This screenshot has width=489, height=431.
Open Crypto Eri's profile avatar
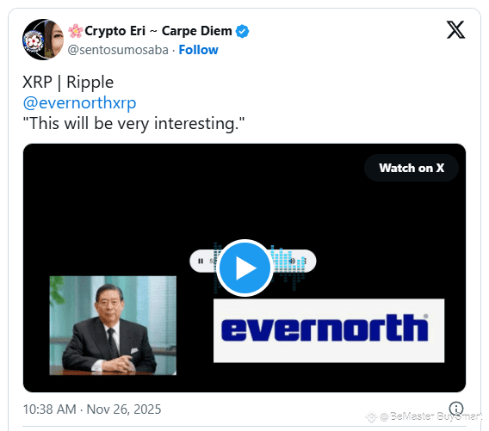(x=43, y=40)
